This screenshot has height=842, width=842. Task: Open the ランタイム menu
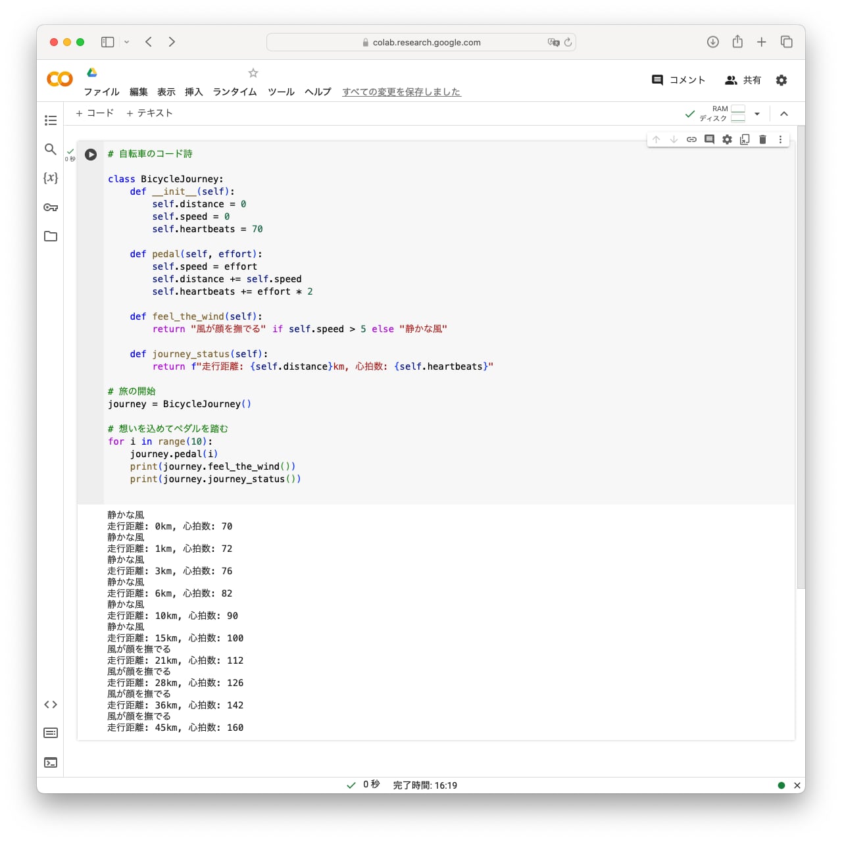(235, 92)
